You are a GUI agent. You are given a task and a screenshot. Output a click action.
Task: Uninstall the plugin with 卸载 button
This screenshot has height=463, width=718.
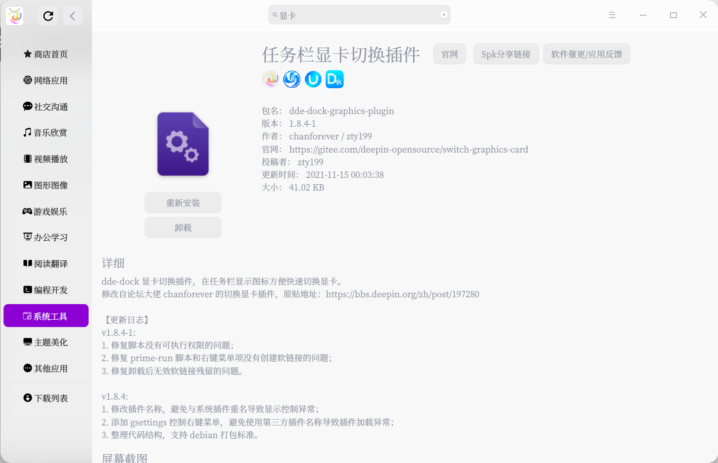(x=183, y=228)
